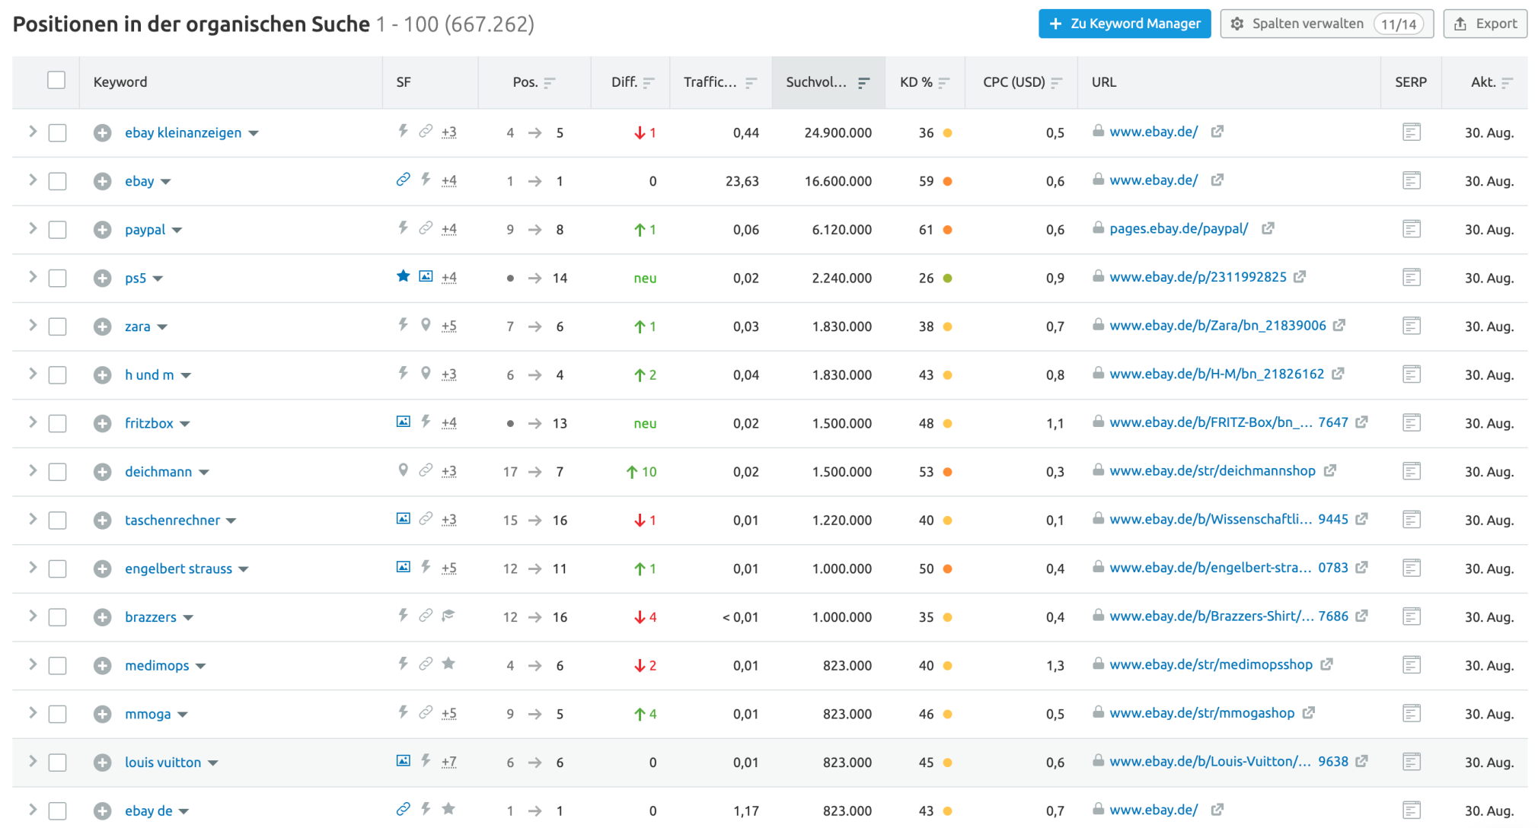Check the h und m row checkbox

click(x=57, y=375)
